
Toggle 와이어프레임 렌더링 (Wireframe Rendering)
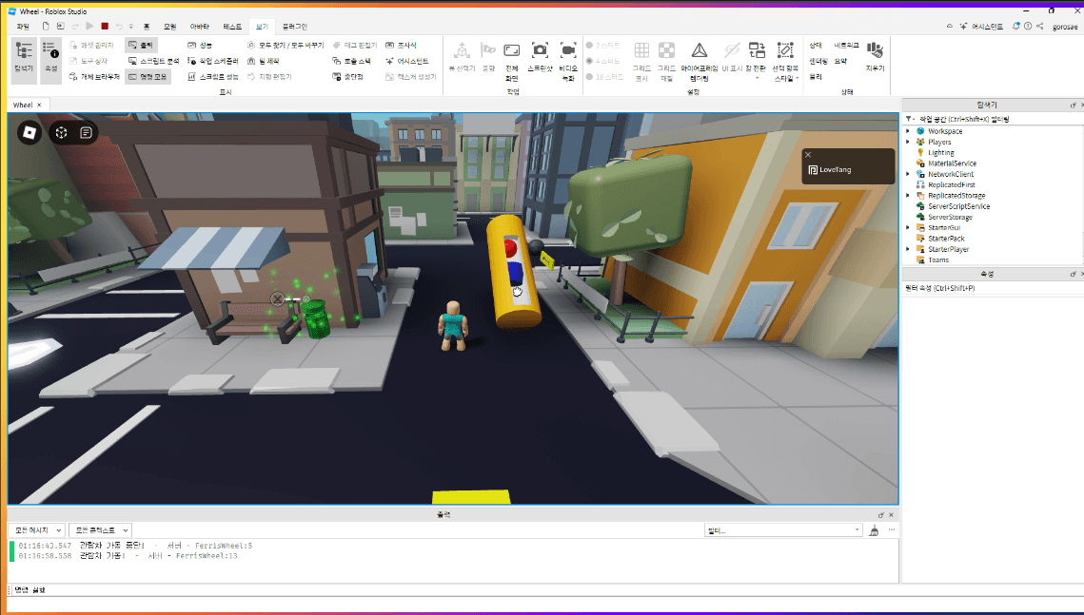[699, 62]
